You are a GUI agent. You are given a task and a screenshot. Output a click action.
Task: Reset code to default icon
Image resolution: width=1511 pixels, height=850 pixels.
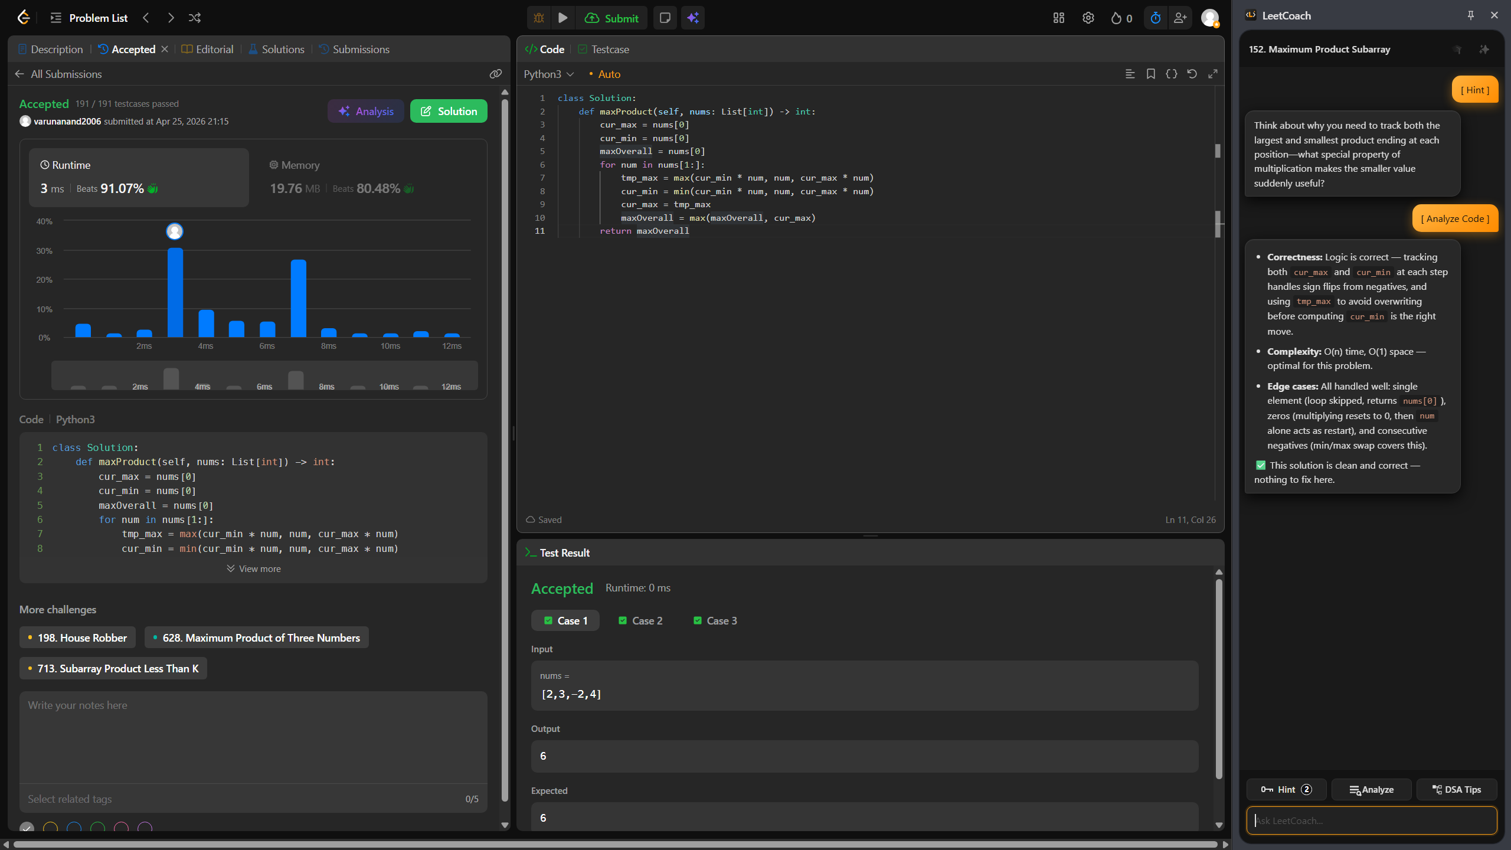[1192, 74]
